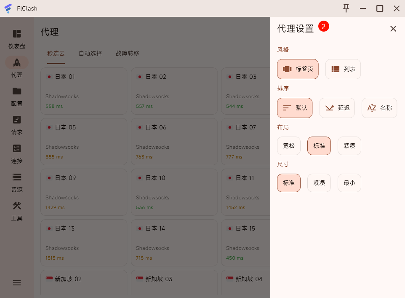The width and height of the screenshot is (405, 298).
Task: Select the 日本 03 proxy card
Action: [245, 91]
